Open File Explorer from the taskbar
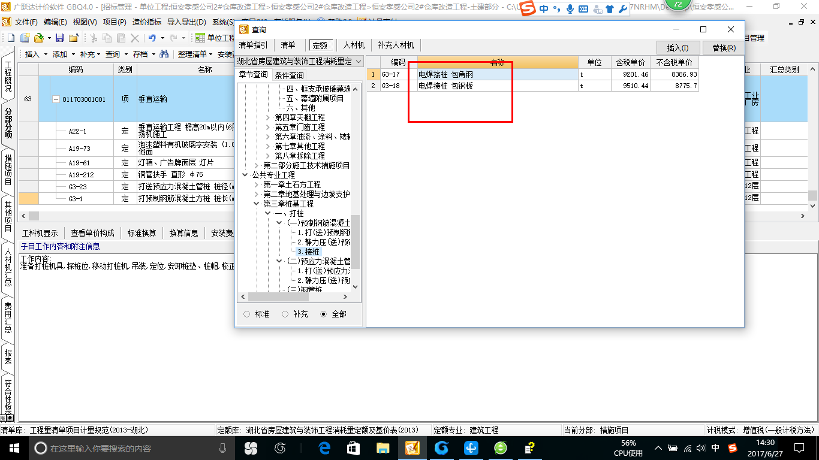 click(x=383, y=447)
